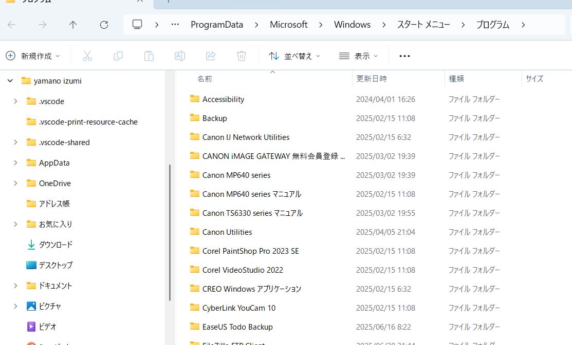Image resolution: width=572 pixels, height=345 pixels.
Task: Select the Backup folder
Action: click(214, 118)
